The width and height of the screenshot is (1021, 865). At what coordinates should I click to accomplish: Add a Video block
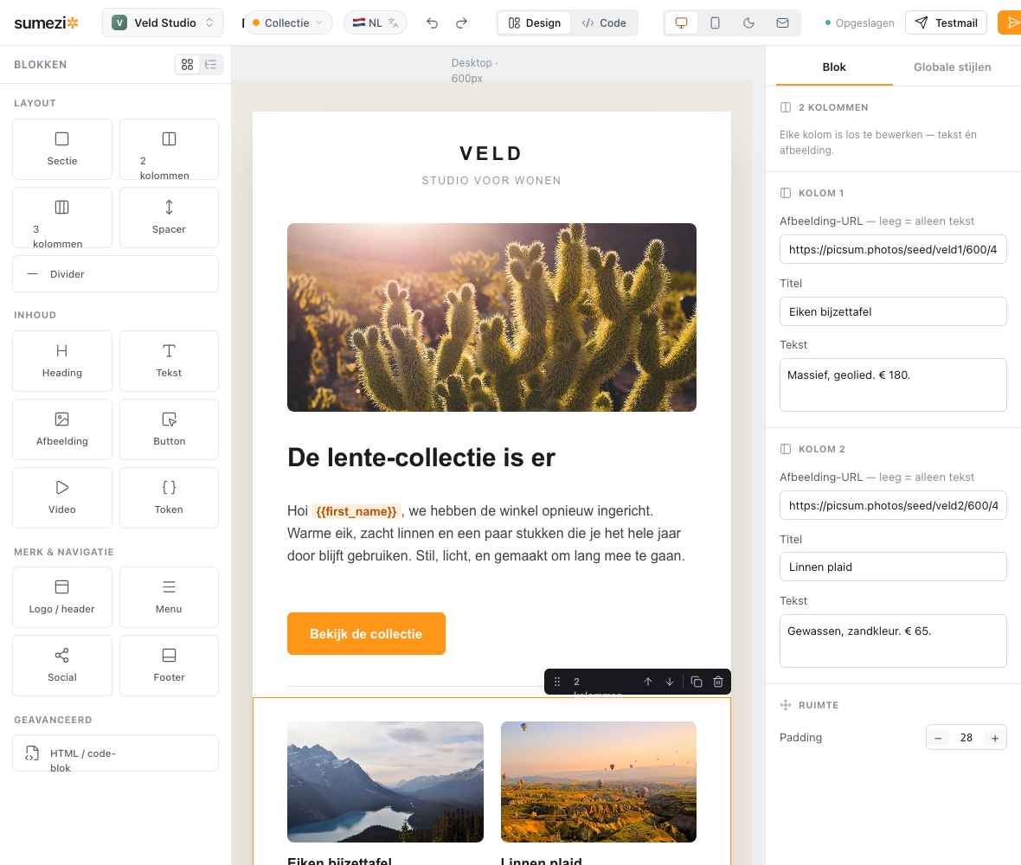pyautogui.click(x=61, y=498)
